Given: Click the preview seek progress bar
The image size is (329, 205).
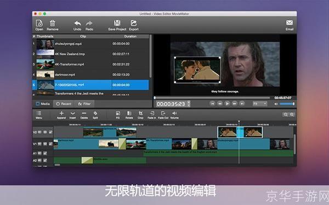Looking at the screenshot, I should pyautogui.click(x=212, y=98).
